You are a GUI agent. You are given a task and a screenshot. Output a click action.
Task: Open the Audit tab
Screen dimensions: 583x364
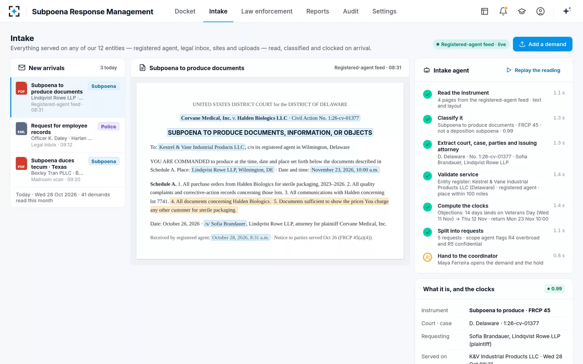point(351,11)
